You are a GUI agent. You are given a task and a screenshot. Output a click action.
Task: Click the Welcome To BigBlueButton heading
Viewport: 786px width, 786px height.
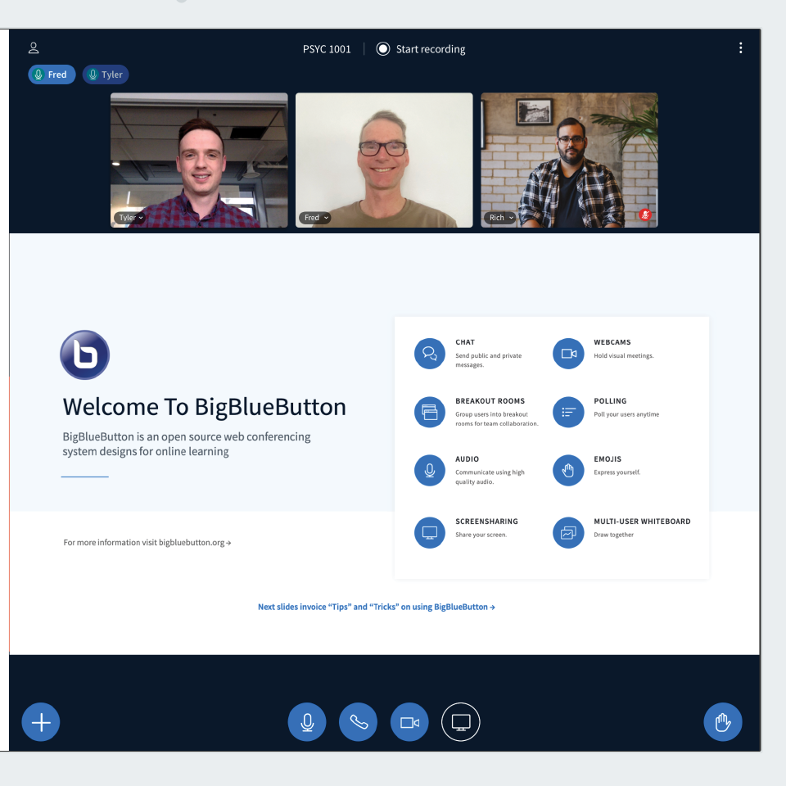pos(204,407)
